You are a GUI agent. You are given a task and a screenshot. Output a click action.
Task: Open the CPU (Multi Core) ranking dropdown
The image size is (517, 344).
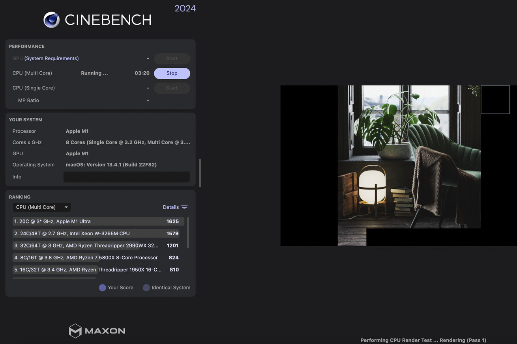pyautogui.click(x=42, y=207)
